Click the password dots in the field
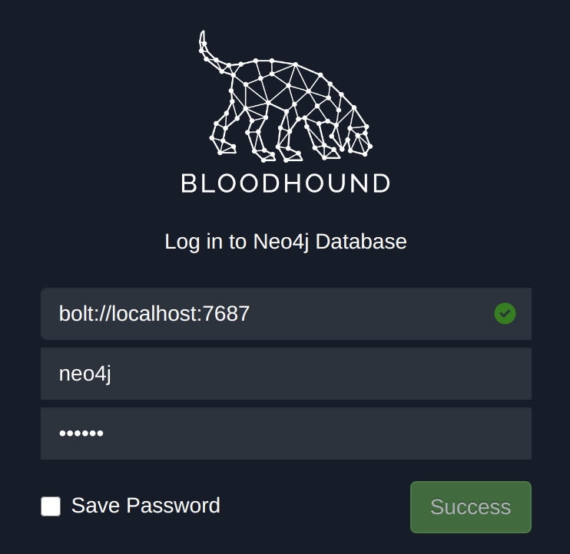The height and width of the screenshot is (554, 570). point(81,434)
